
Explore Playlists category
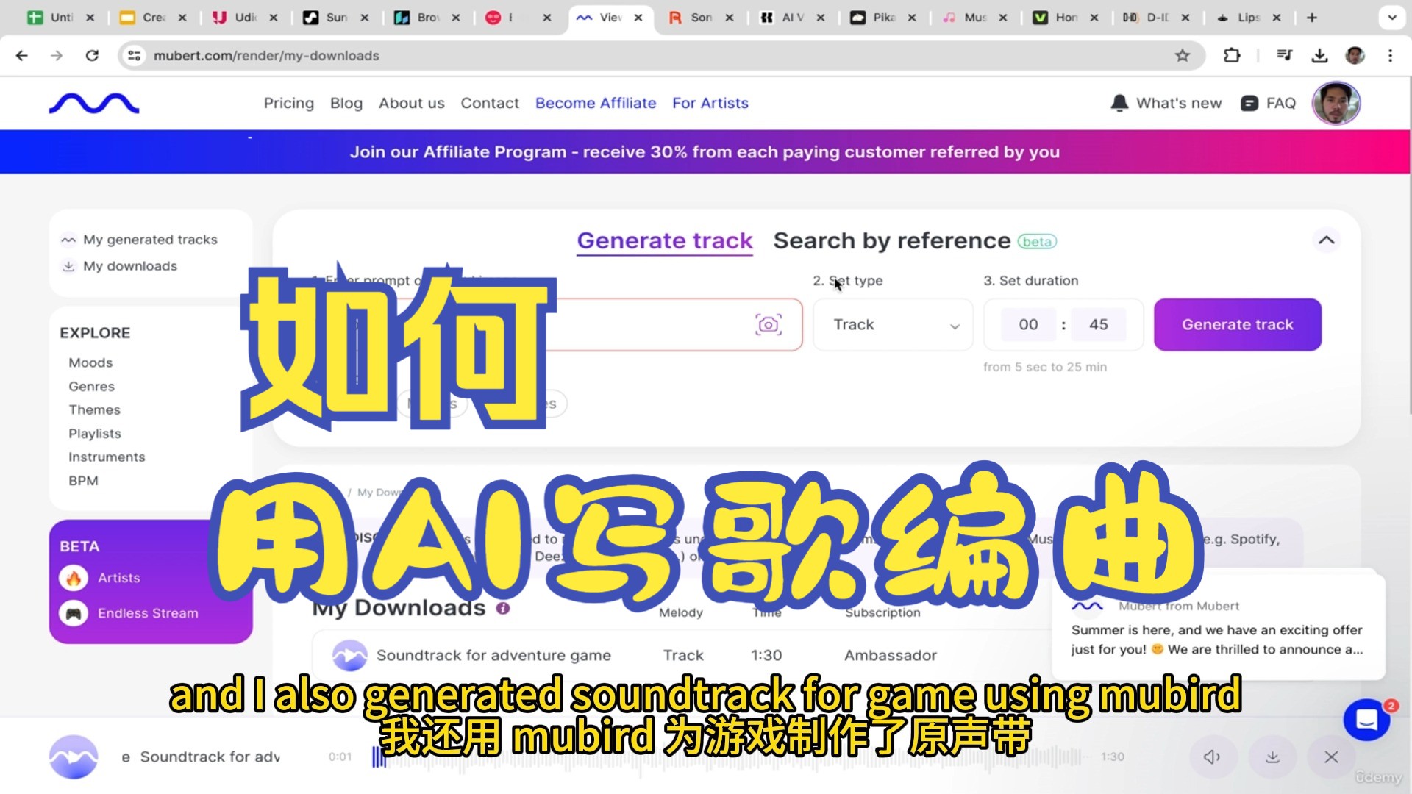click(95, 433)
